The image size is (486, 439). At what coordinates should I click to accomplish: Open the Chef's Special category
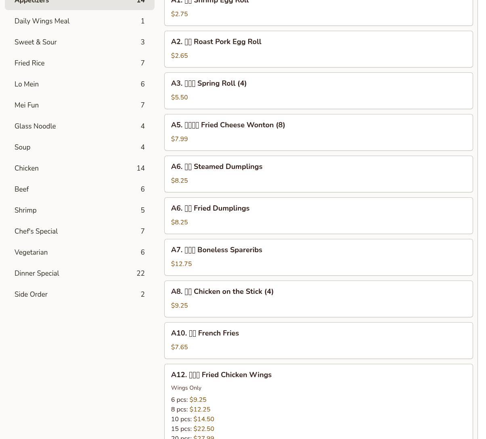click(80, 231)
